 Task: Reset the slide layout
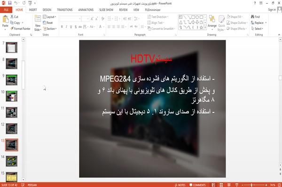(48, 23)
